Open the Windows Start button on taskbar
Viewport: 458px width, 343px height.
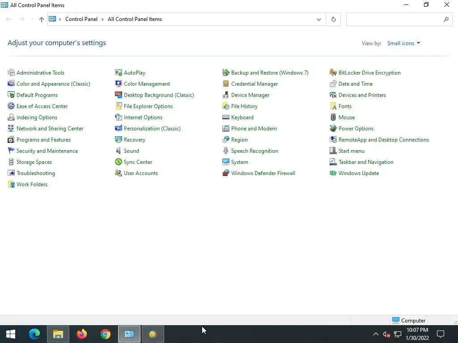(11, 334)
